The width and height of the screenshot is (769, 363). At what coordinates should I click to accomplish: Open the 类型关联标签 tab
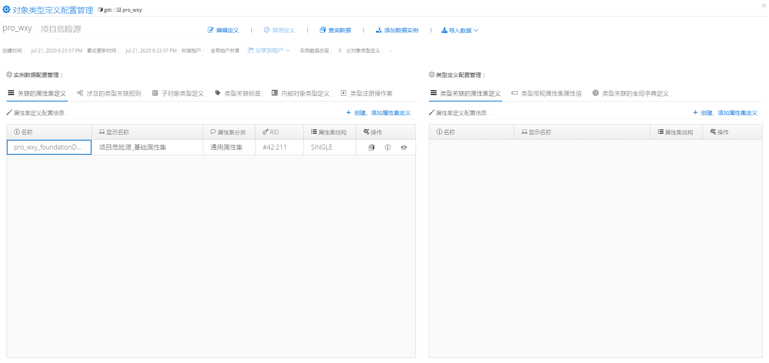(238, 93)
